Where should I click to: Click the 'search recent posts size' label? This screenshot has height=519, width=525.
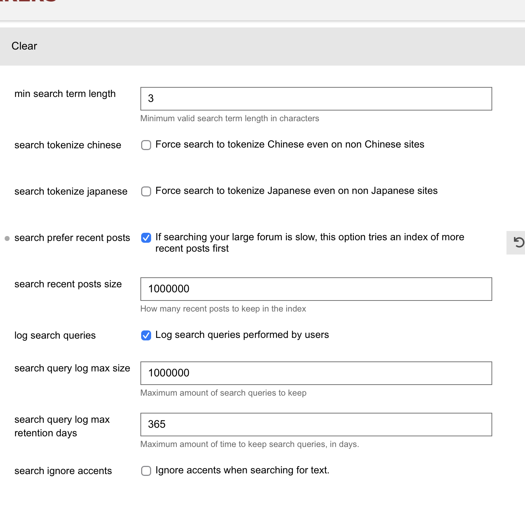68,284
